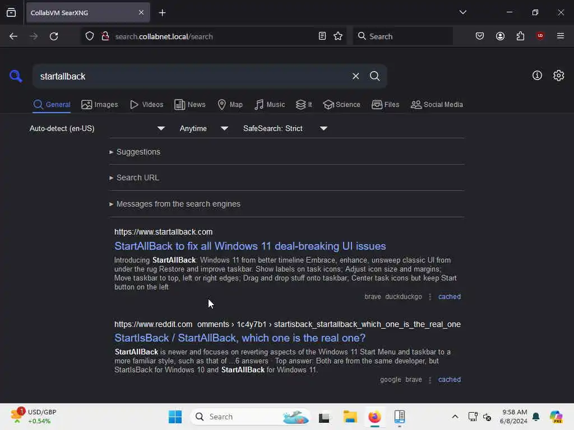
Task: Toggle Reader View in the address bar
Action: click(x=322, y=36)
